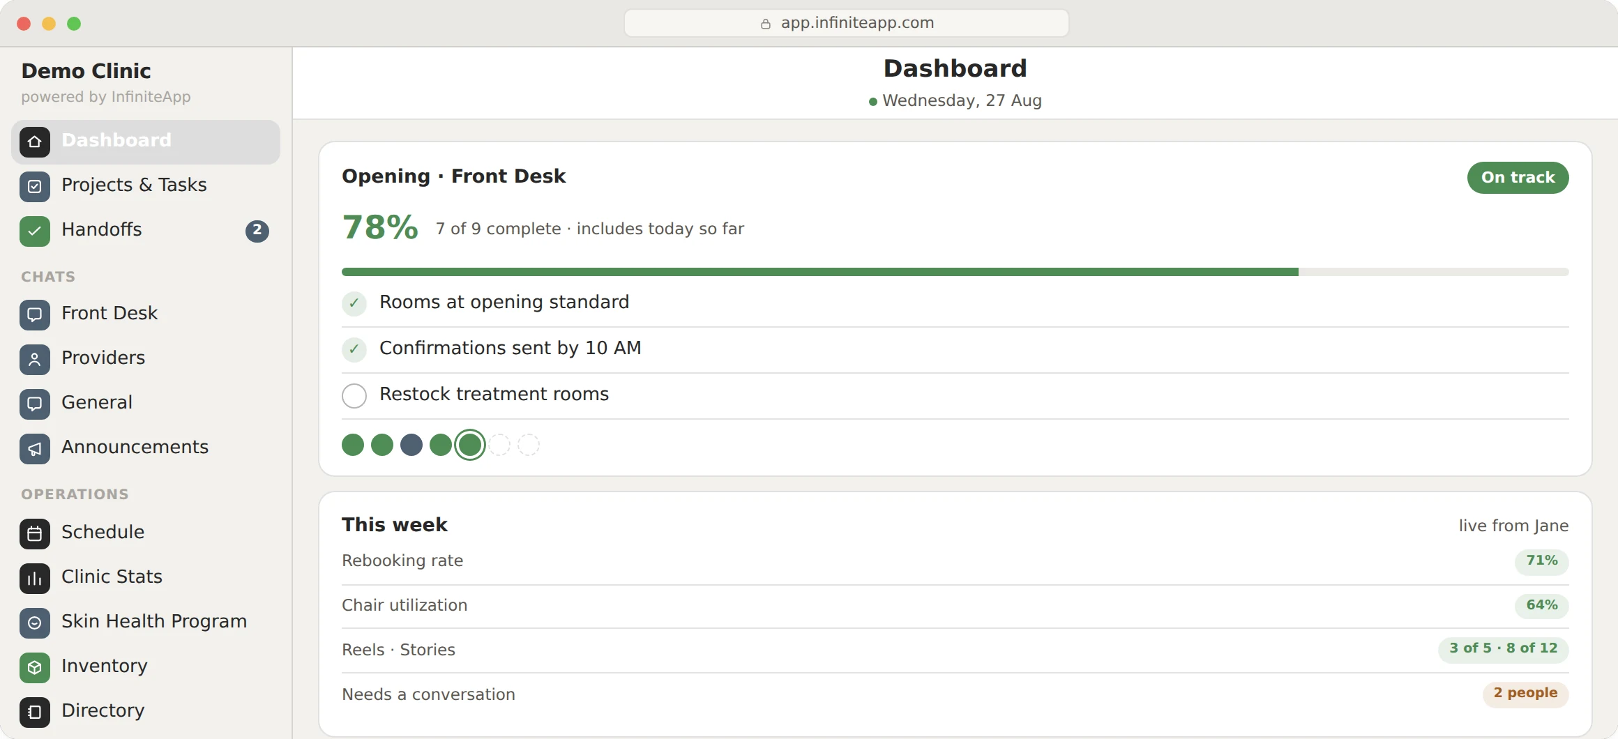
Task: Go to Projects & Tasks
Action: point(146,187)
